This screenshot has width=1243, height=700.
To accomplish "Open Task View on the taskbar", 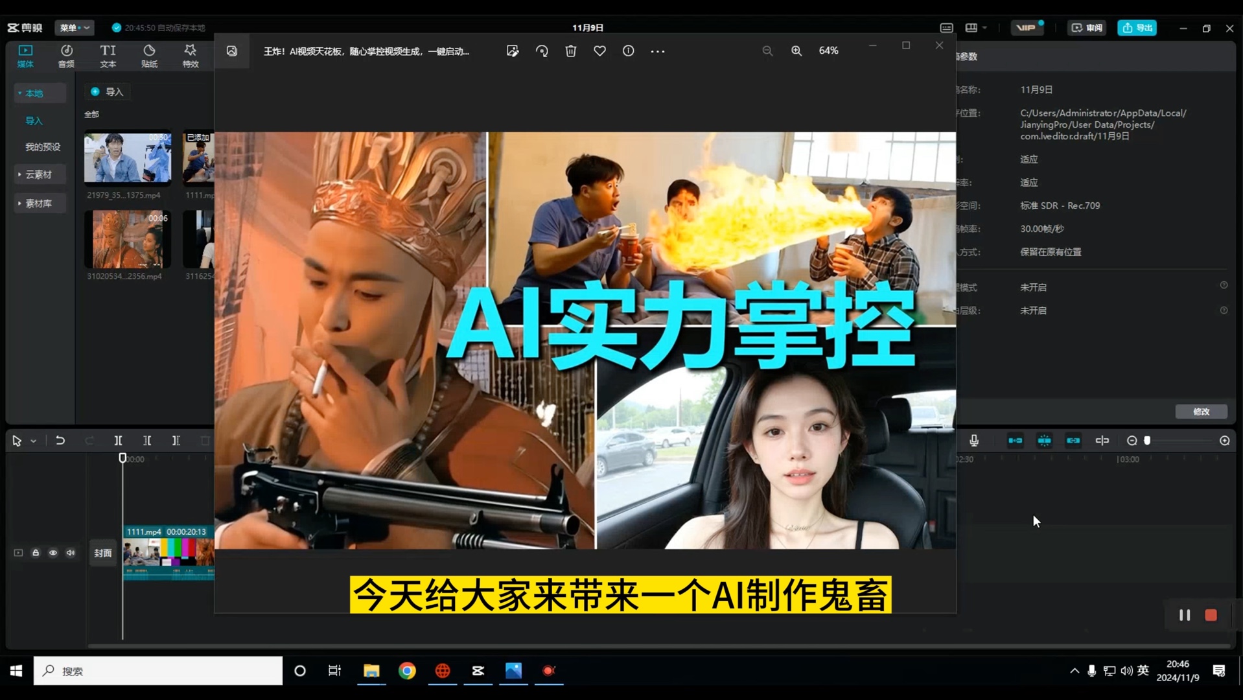I will pos(334,671).
